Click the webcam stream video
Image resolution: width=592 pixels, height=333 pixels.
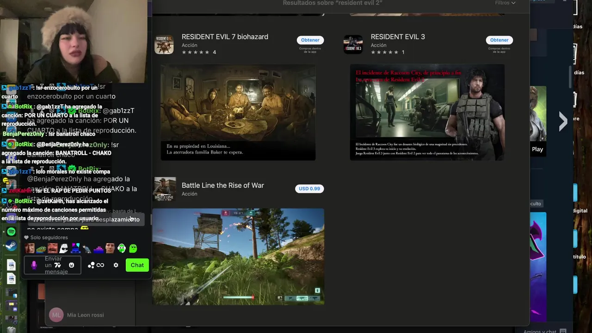(x=74, y=42)
